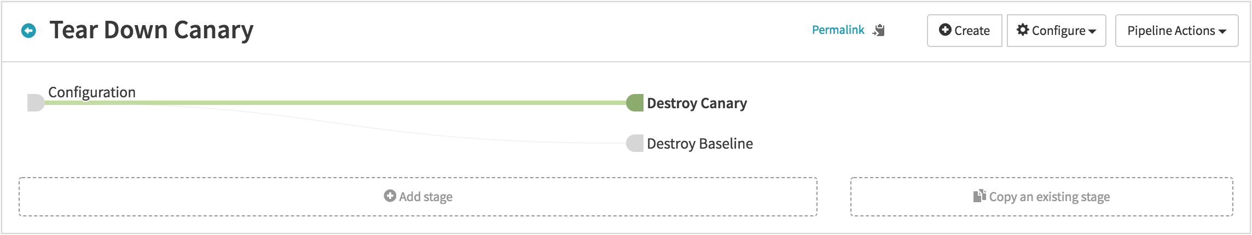Choose Copy an existing stage
1252x235 pixels.
click(x=1042, y=197)
